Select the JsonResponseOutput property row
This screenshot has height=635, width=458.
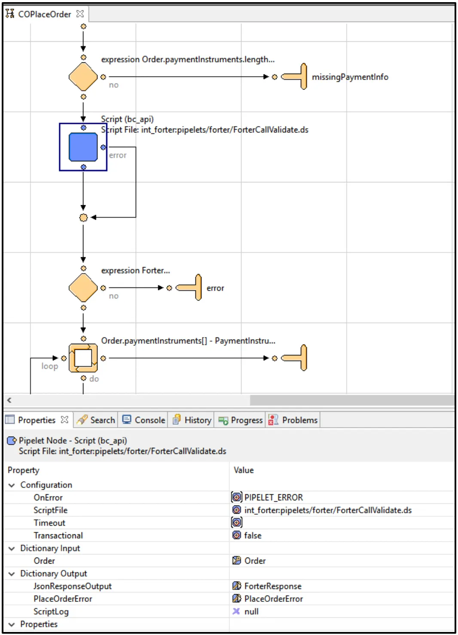[229, 586]
